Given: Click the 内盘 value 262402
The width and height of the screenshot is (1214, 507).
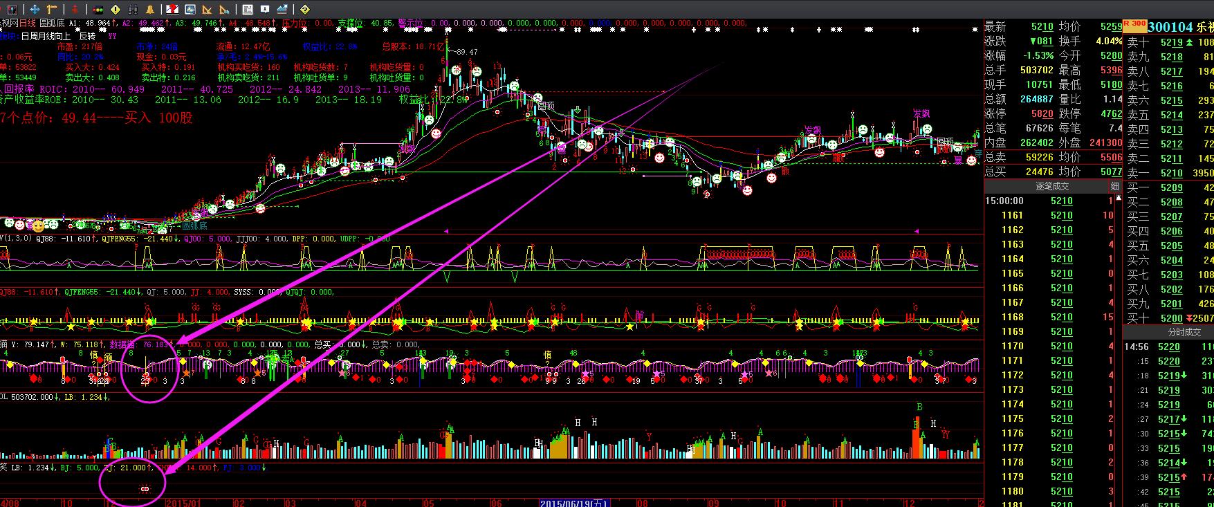Looking at the screenshot, I should (x=1037, y=142).
